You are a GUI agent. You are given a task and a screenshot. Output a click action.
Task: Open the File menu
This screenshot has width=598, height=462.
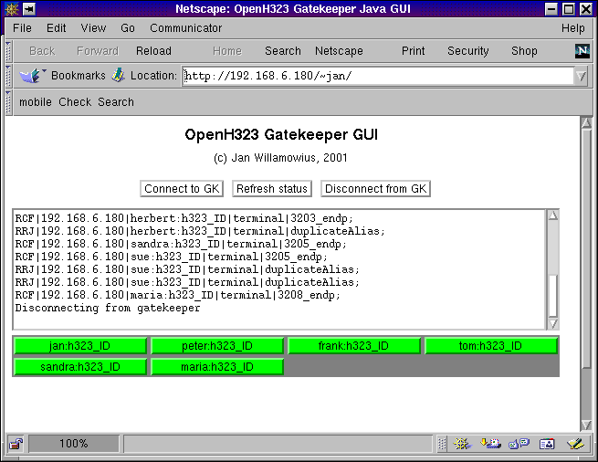(x=22, y=28)
